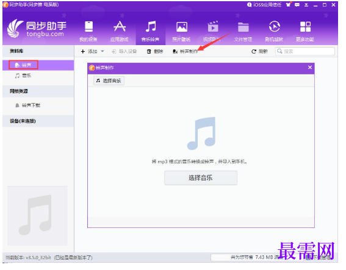346x270 pixels.
Task: Click the current version v3.5.0 status text
Action: coord(49,258)
